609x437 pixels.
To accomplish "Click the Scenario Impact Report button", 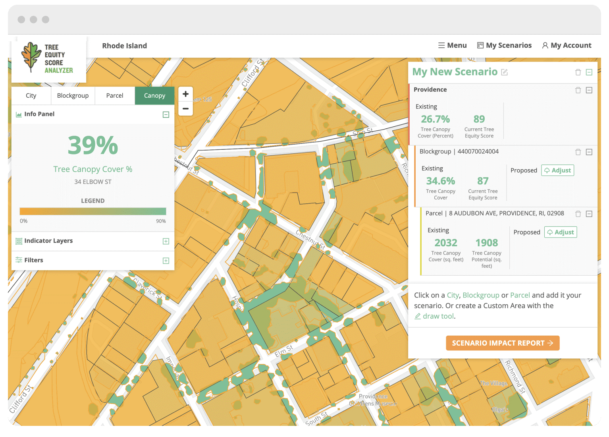I will pyautogui.click(x=503, y=343).
